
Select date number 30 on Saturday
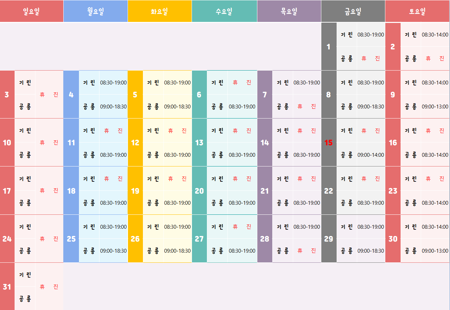point(393,239)
